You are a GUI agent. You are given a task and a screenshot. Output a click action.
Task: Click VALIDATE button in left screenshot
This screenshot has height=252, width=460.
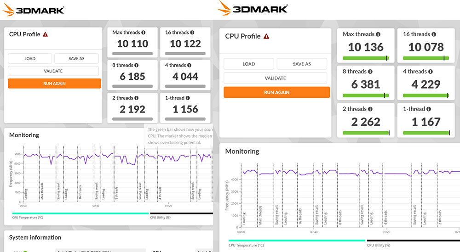(x=53, y=71)
